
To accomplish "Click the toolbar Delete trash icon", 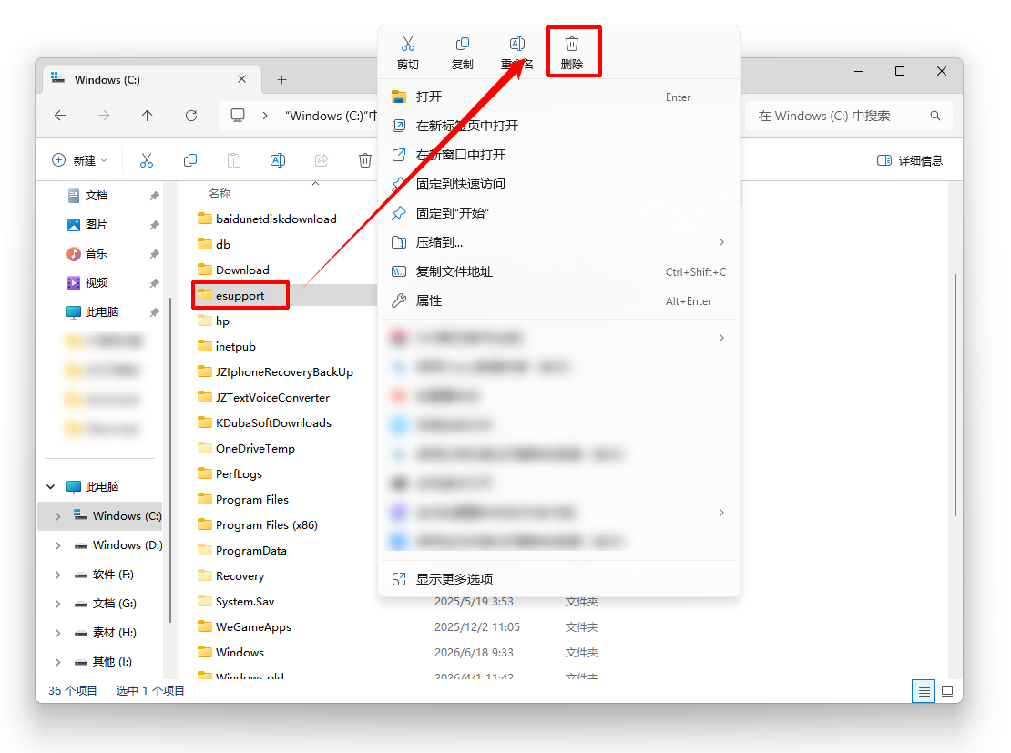I will pyautogui.click(x=365, y=160).
